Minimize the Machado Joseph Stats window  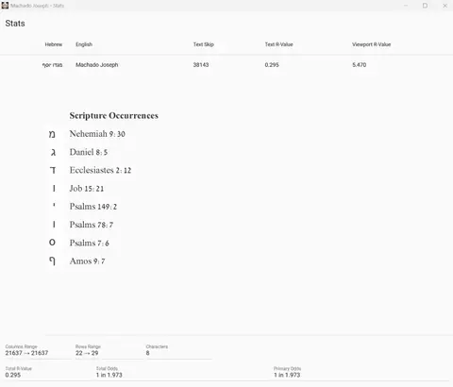(406, 6)
